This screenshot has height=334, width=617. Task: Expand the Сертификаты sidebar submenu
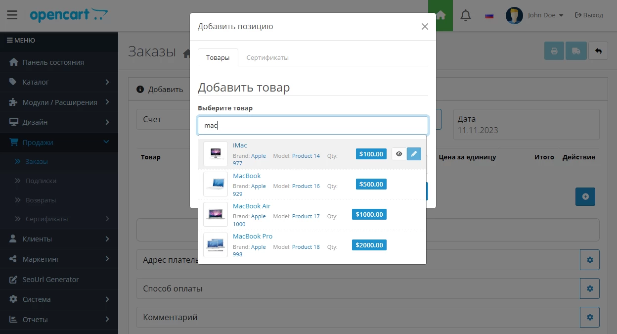pos(59,219)
